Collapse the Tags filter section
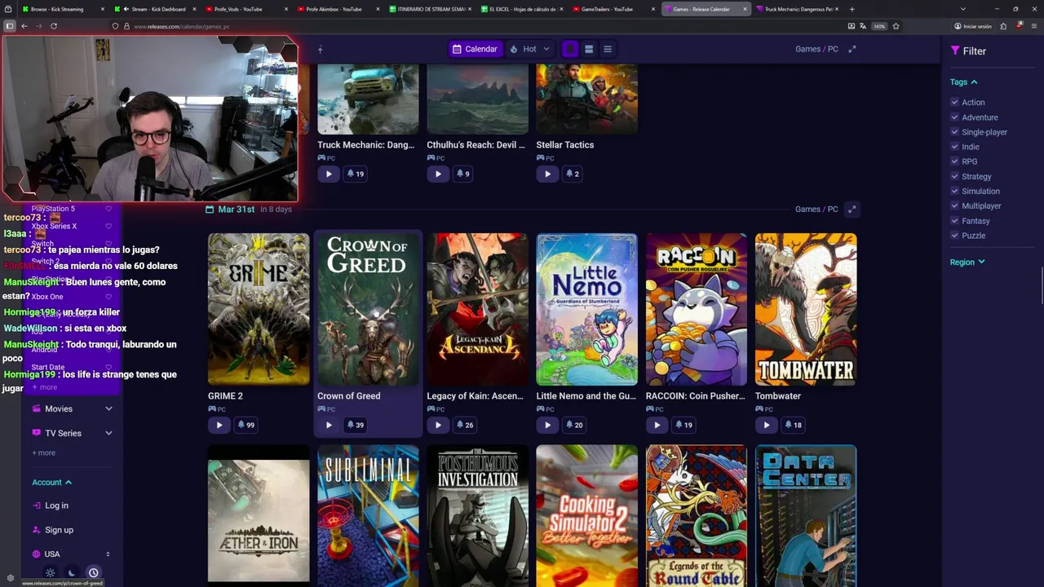 point(963,82)
